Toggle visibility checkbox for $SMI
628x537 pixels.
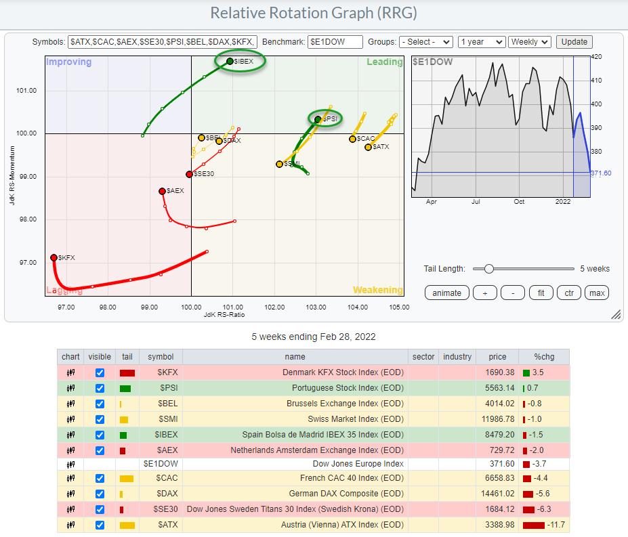(x=100, y=419)
